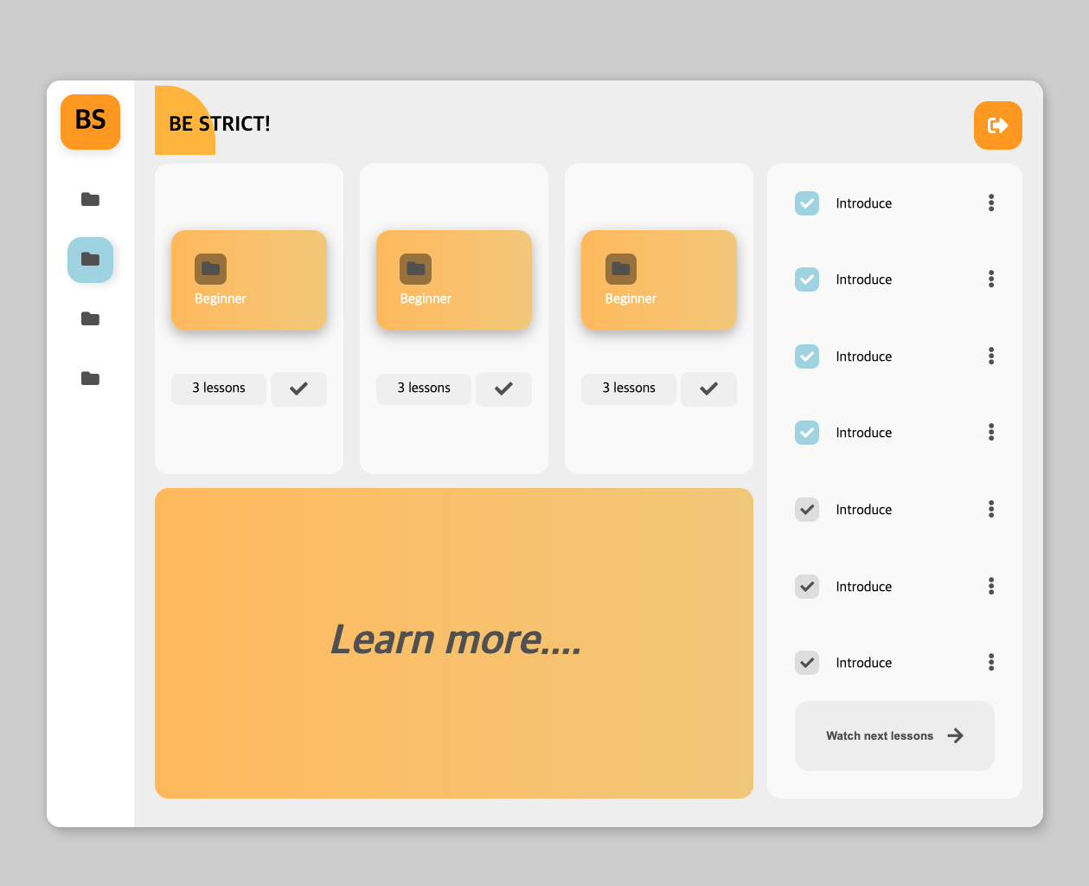The image size is (1089, 886).
Task: Open the first sidebar folder icon
Action: click(x=90, y=199)
